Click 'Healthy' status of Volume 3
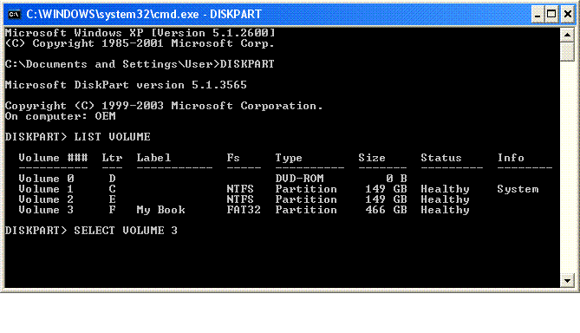This screenshot has height=333, width=580. pos(445,210)
